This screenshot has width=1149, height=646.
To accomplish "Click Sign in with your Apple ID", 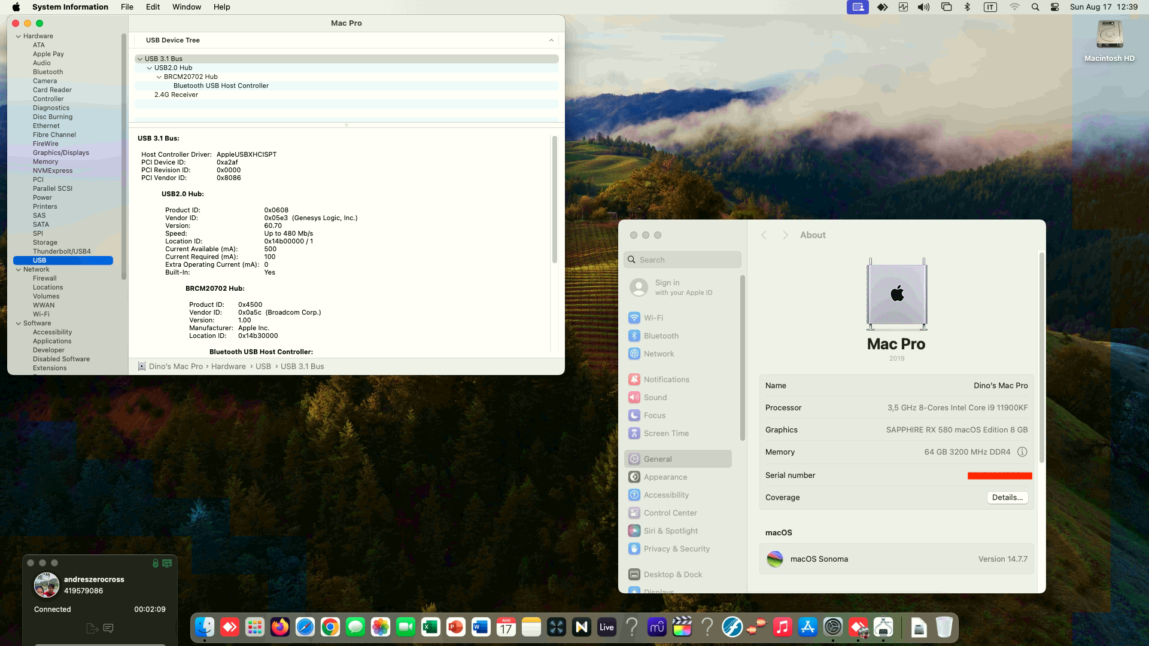I will click(x=683, y=287).
